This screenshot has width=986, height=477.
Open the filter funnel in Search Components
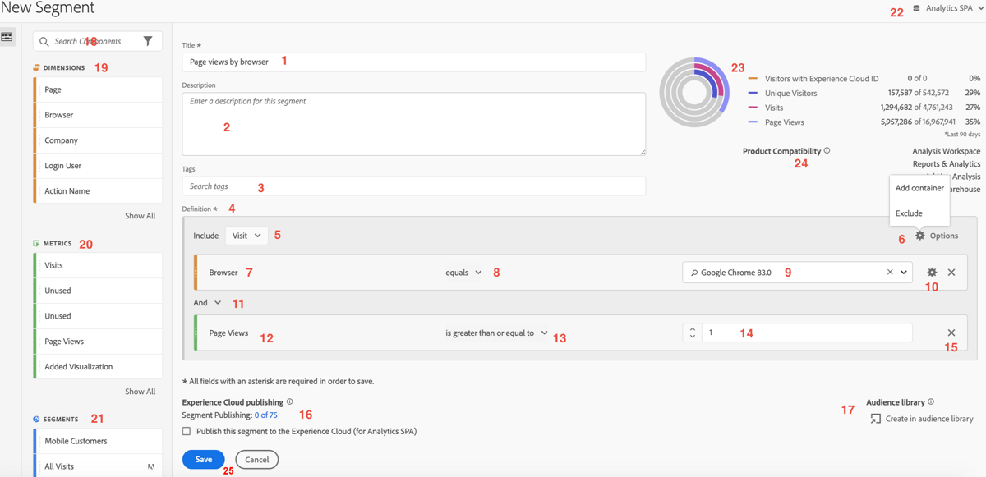tap(149, 40)
